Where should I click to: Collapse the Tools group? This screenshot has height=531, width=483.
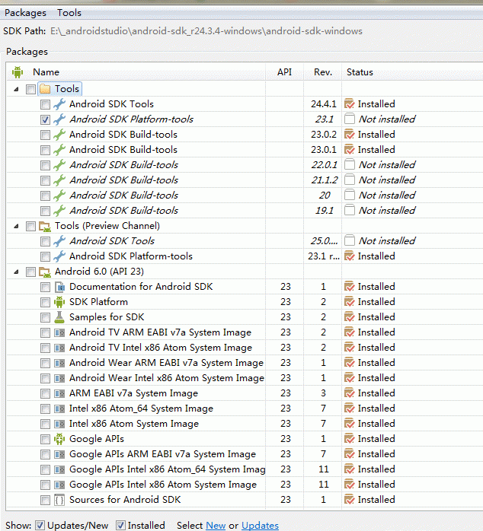[x=17, y=89]
